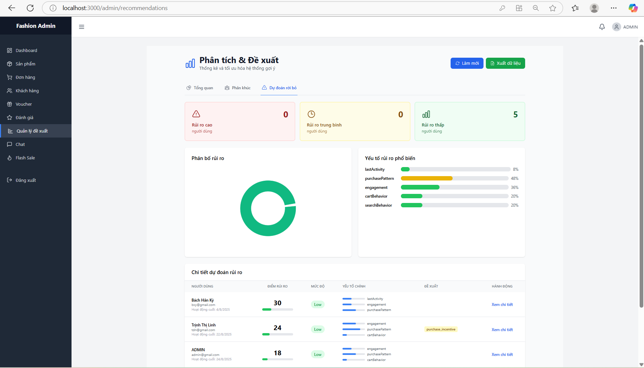Open Xem chi tiết for ADMIN row
The width and height of the screenshot is (644, 368).
(502, 355)
